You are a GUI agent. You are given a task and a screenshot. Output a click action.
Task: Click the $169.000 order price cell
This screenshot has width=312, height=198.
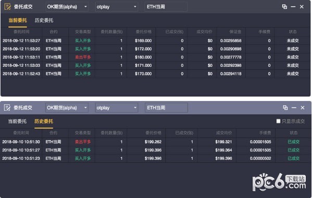[143, 41]
